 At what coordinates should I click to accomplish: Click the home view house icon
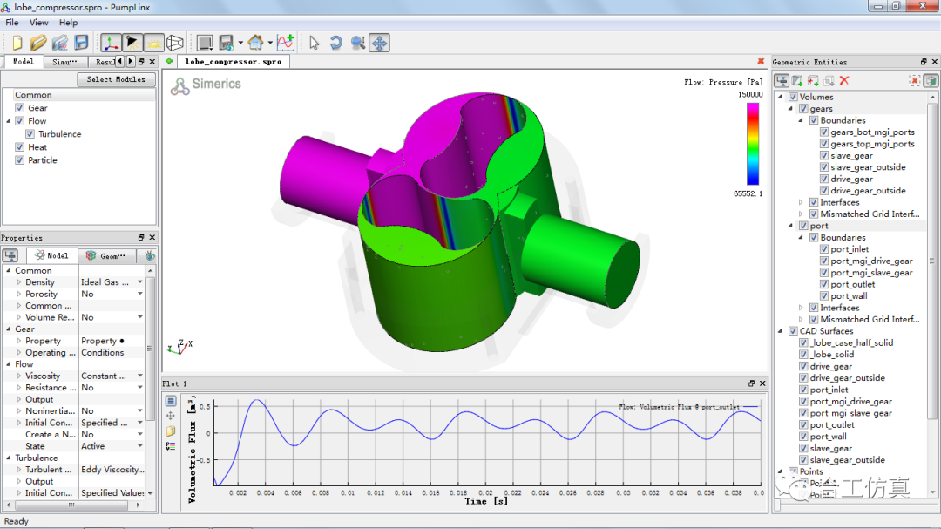pos(255,43)
